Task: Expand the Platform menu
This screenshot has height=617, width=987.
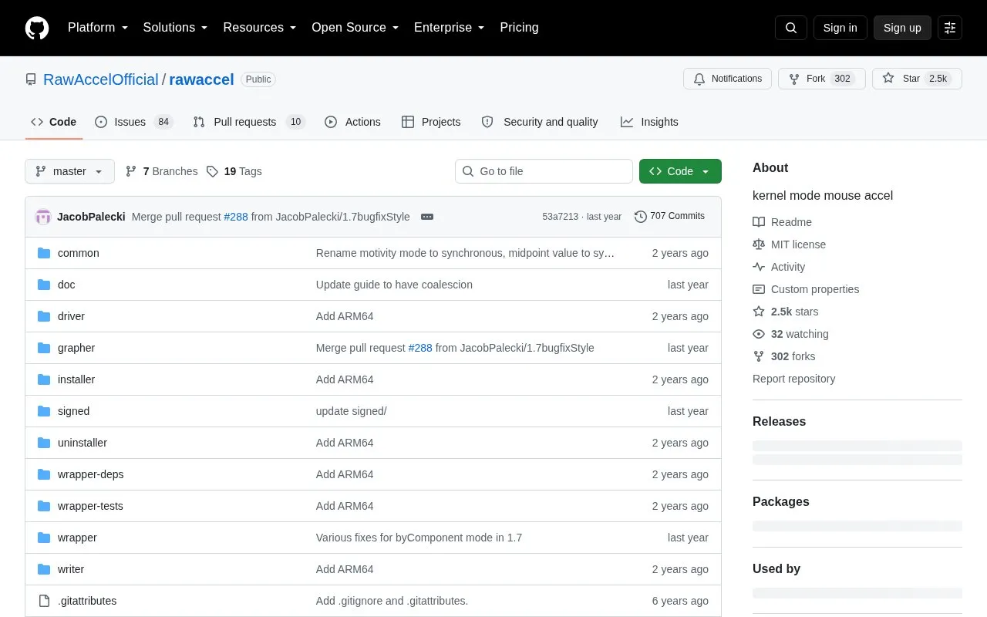Action: pyautogui.click(x=98, y=28)
